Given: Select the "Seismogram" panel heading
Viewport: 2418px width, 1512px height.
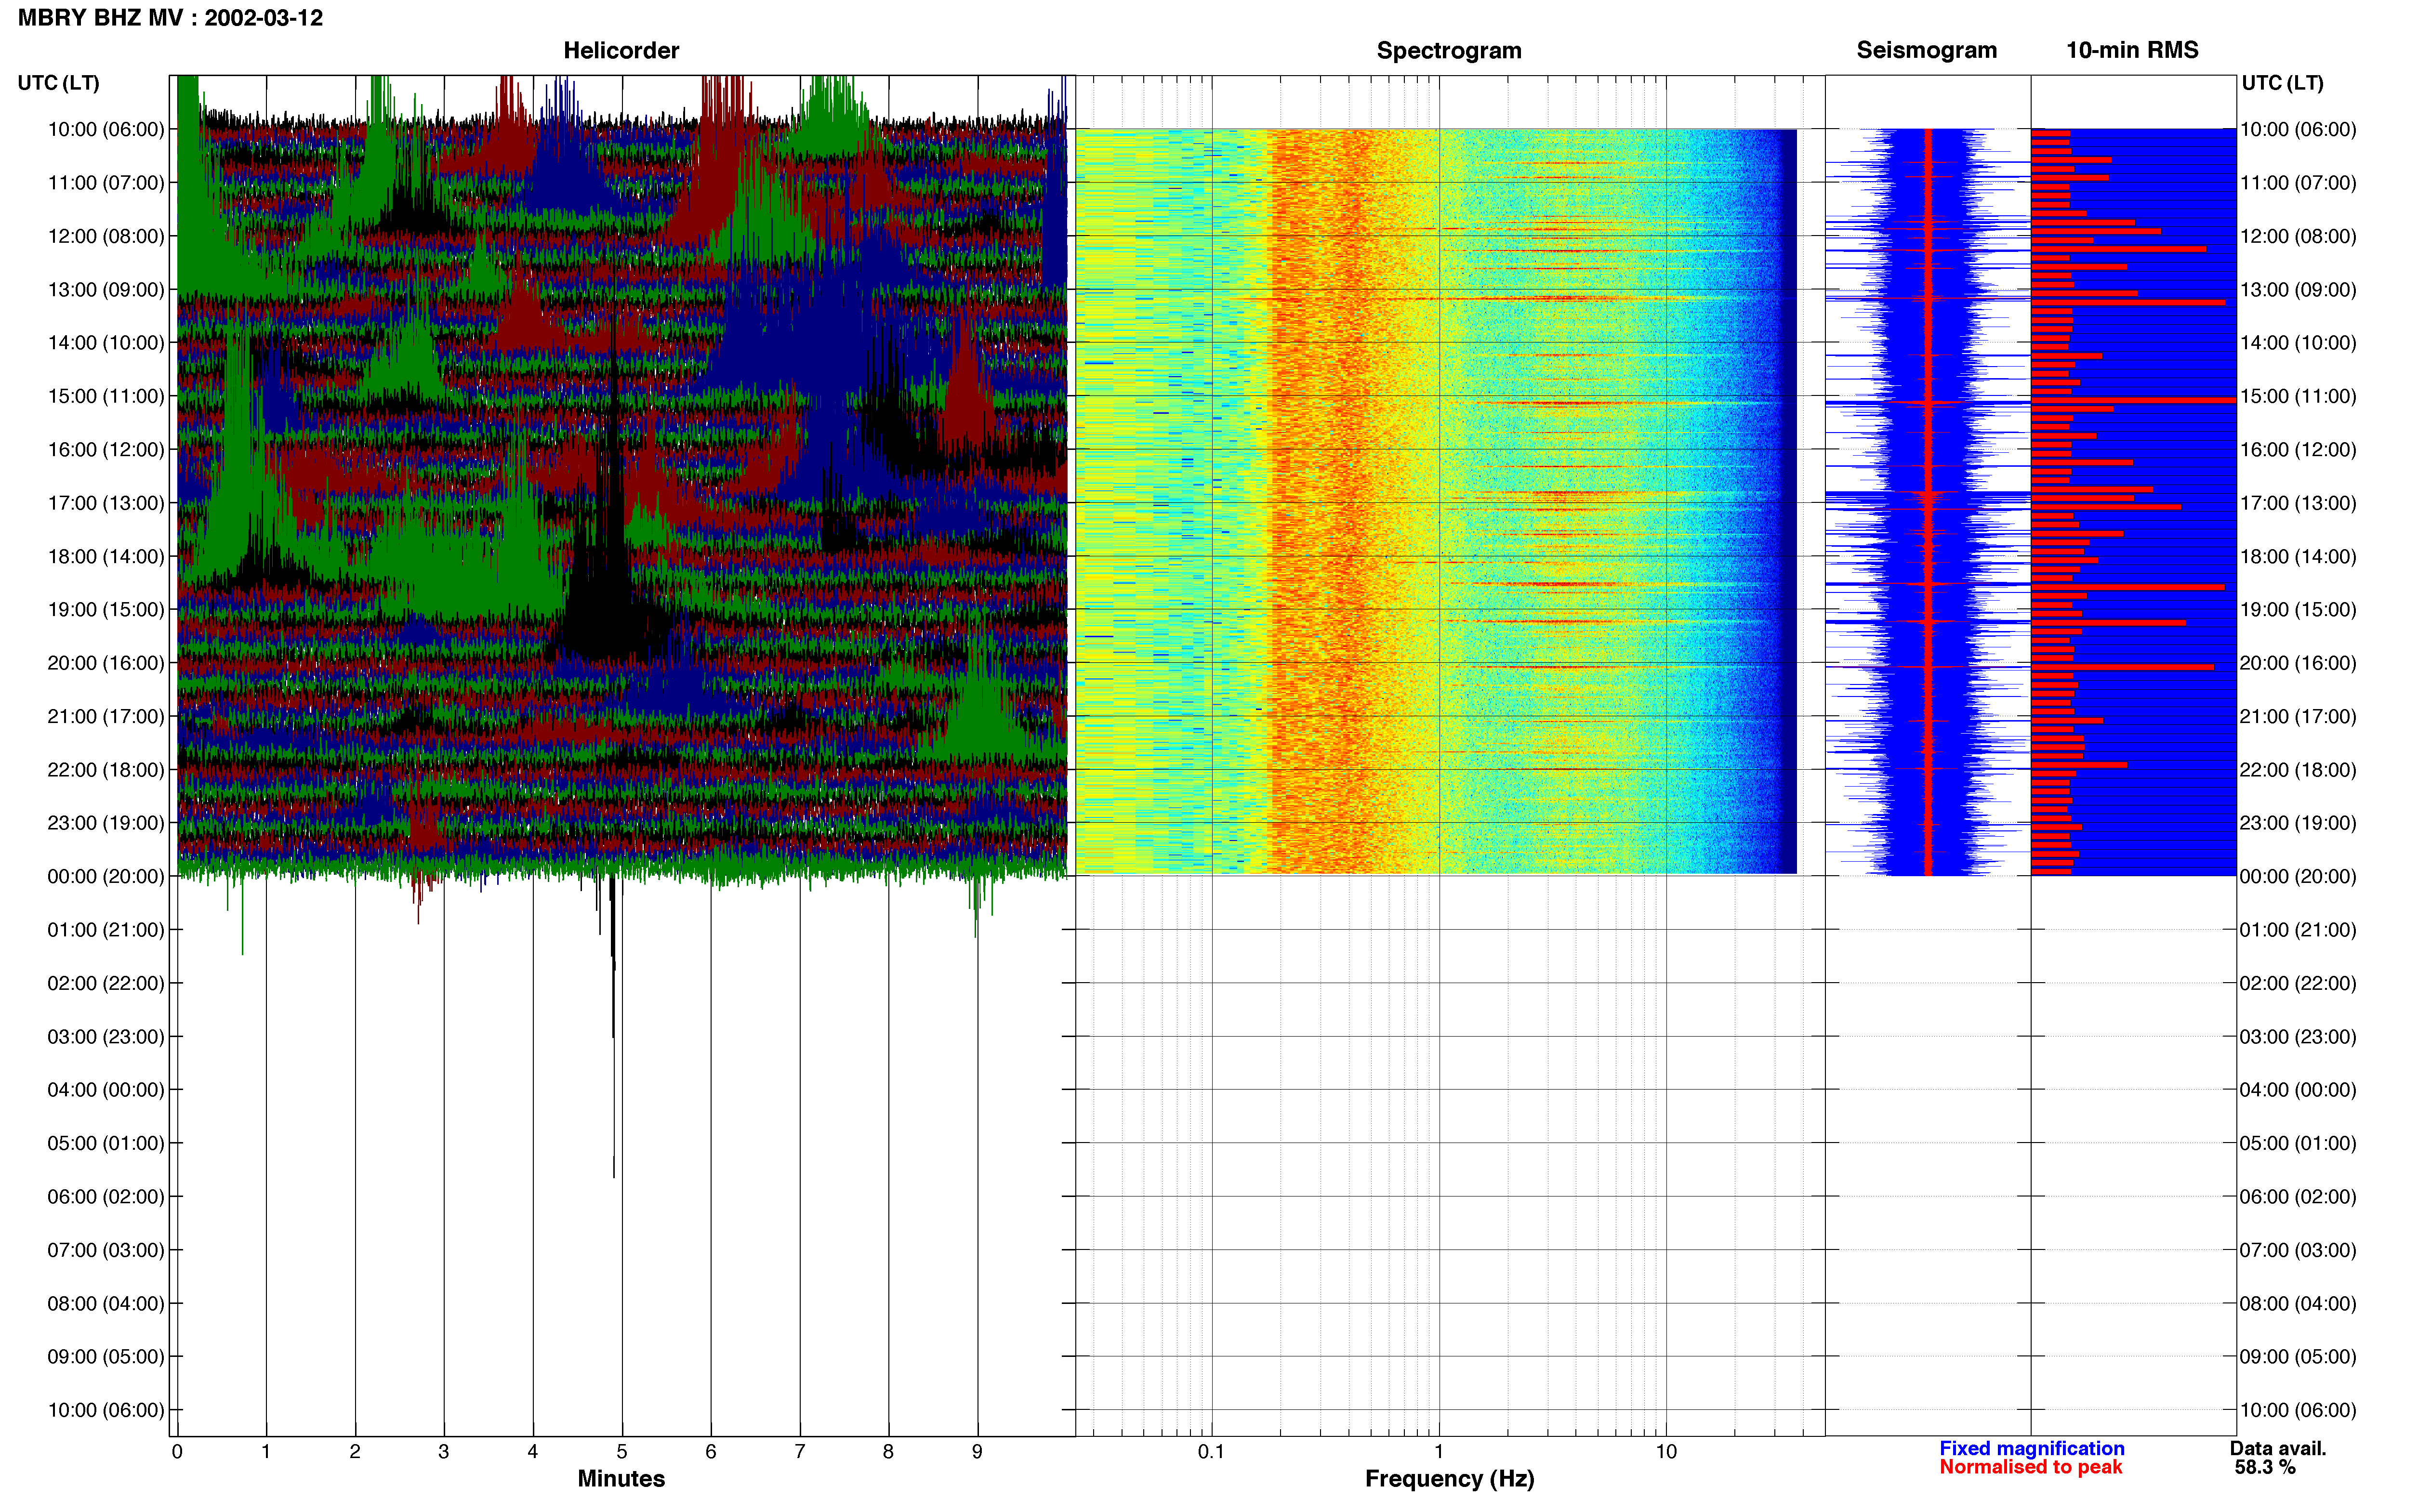Looking at the screenshot, I should pyautogui.click(x=1926, y=50).
